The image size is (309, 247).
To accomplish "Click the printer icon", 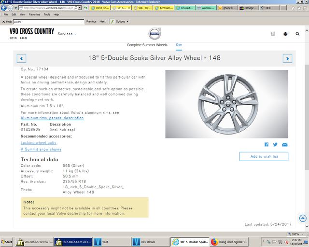I will [285, 34].
